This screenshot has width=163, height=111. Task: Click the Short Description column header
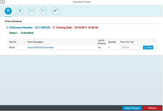[35, 42]
